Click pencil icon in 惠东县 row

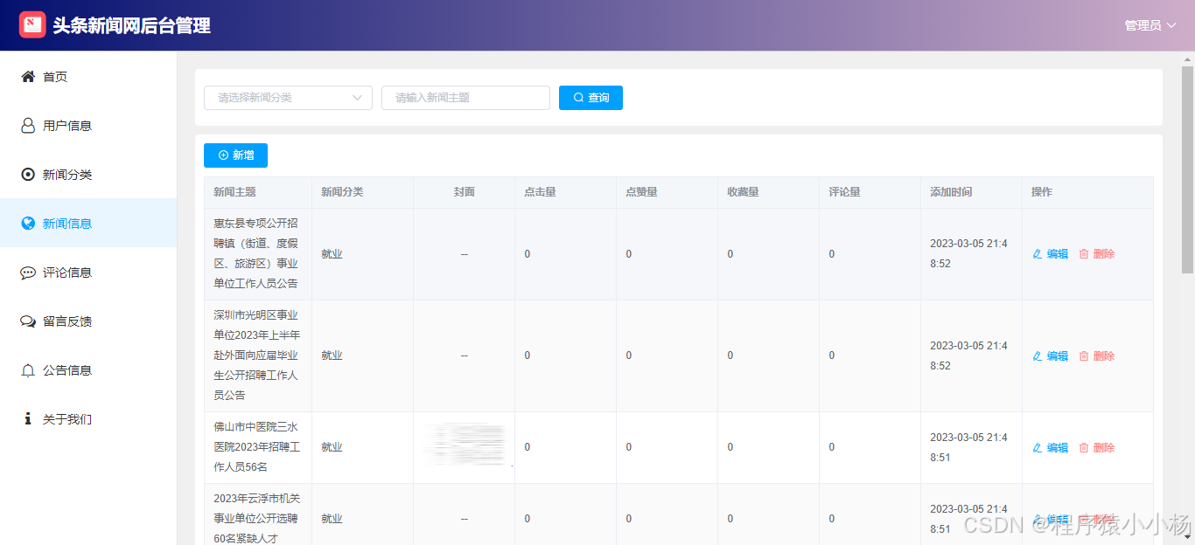[x=1038, y=254]
